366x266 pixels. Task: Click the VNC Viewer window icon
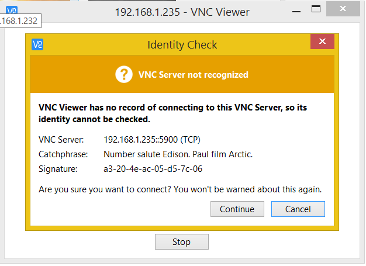[12, 10]
